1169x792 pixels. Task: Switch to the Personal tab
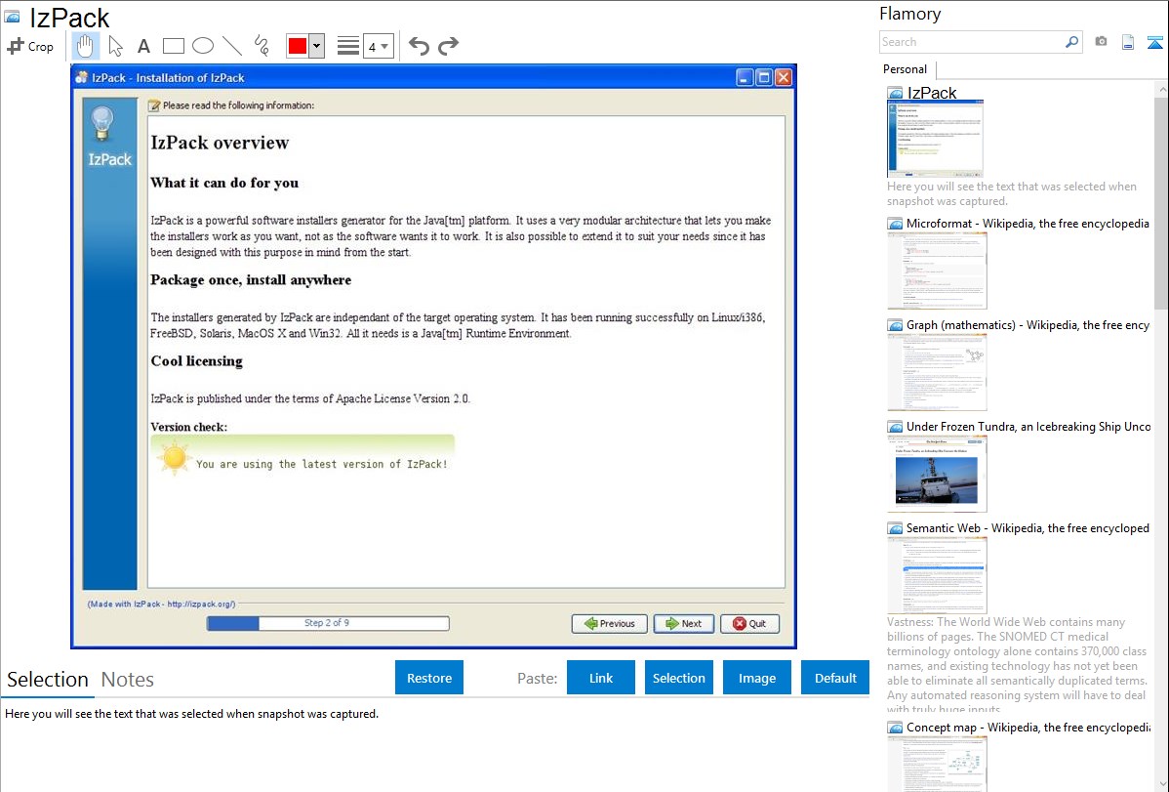[906, 69]
